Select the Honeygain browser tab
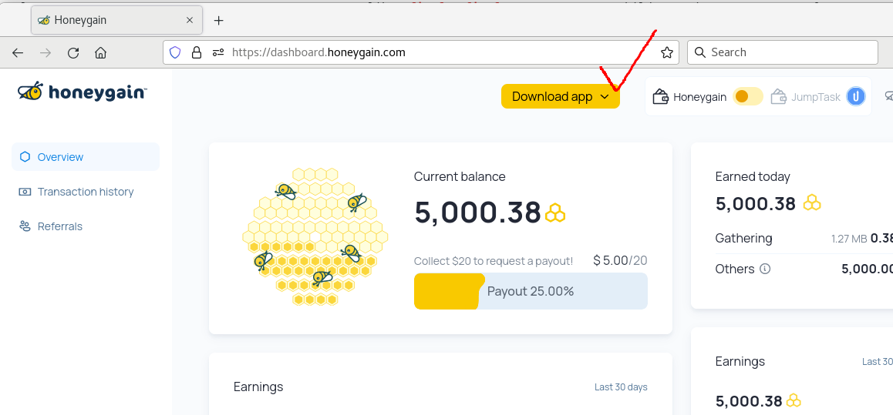Viewport: 893px width, 415px height. click(116, 20)
